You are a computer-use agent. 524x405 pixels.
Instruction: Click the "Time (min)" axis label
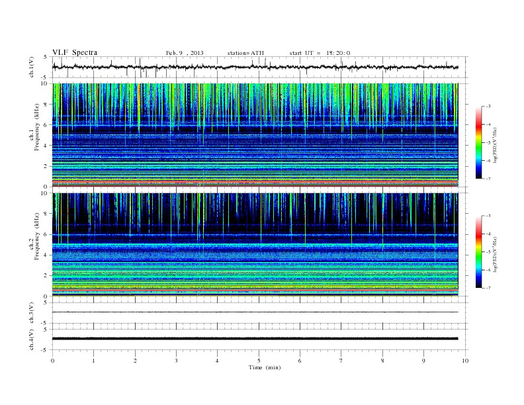pos(265,367)
